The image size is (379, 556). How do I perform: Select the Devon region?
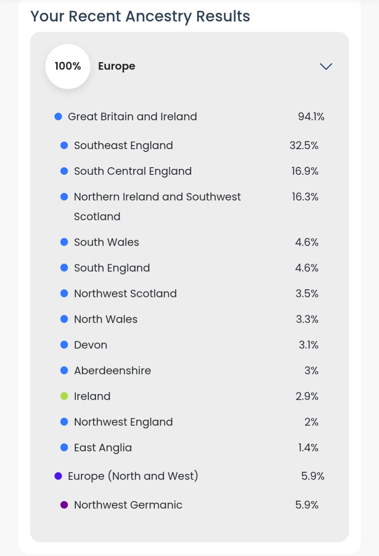click(x=91, y=345)
